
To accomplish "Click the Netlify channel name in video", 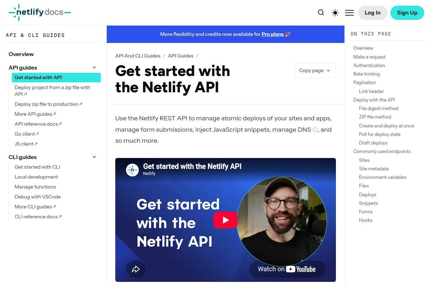I will [x=149, y=174].
